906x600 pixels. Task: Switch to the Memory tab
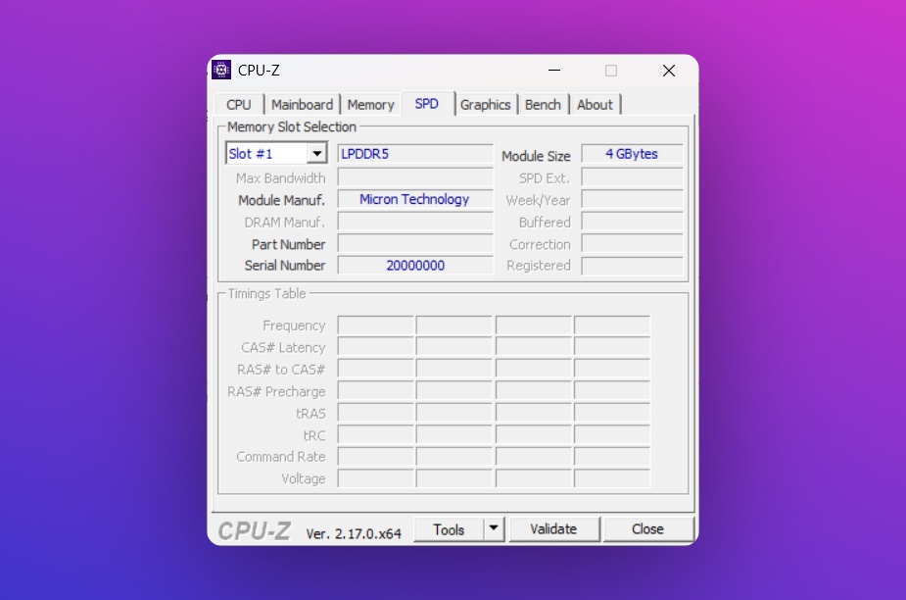point(370,105)
